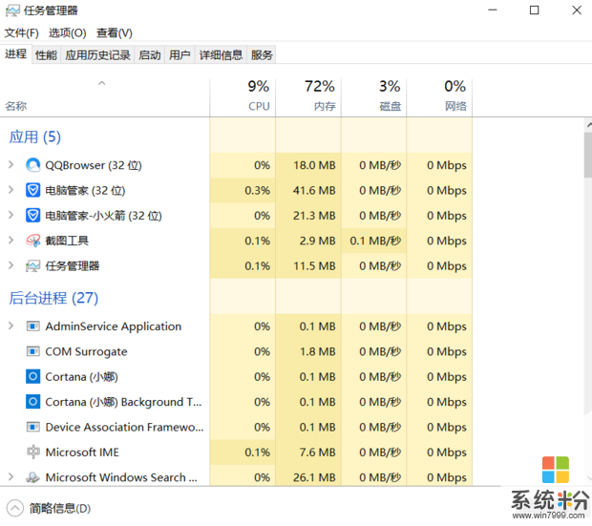Viewport: 592px width, 526px height.
Task: Select the 应用 (5) group heading
Action: tap(34, 137)
